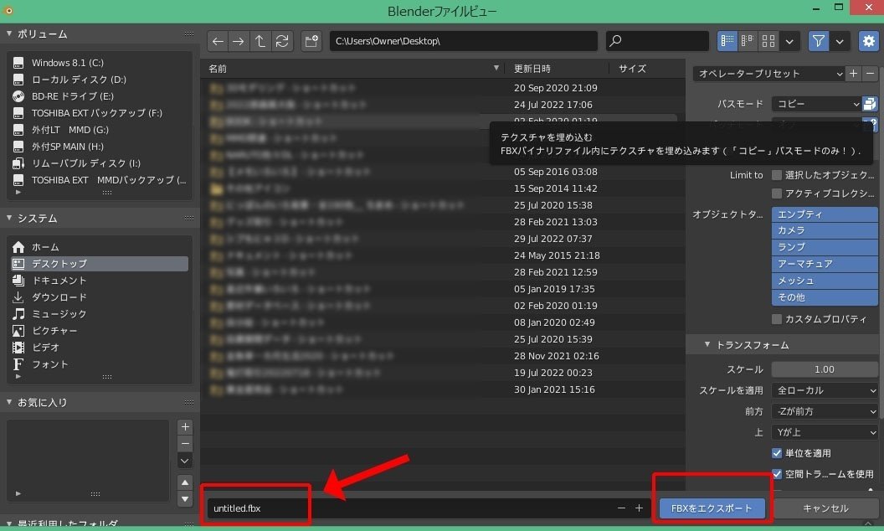The width and height of the screenshot is (884, 531).
Task: Toggle file filtering funnel icon
Action: tap(819, 41)
